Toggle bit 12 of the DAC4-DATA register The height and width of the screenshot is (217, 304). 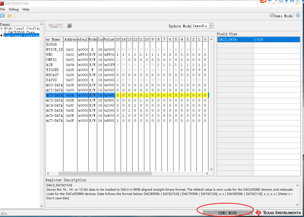[135, 105]
